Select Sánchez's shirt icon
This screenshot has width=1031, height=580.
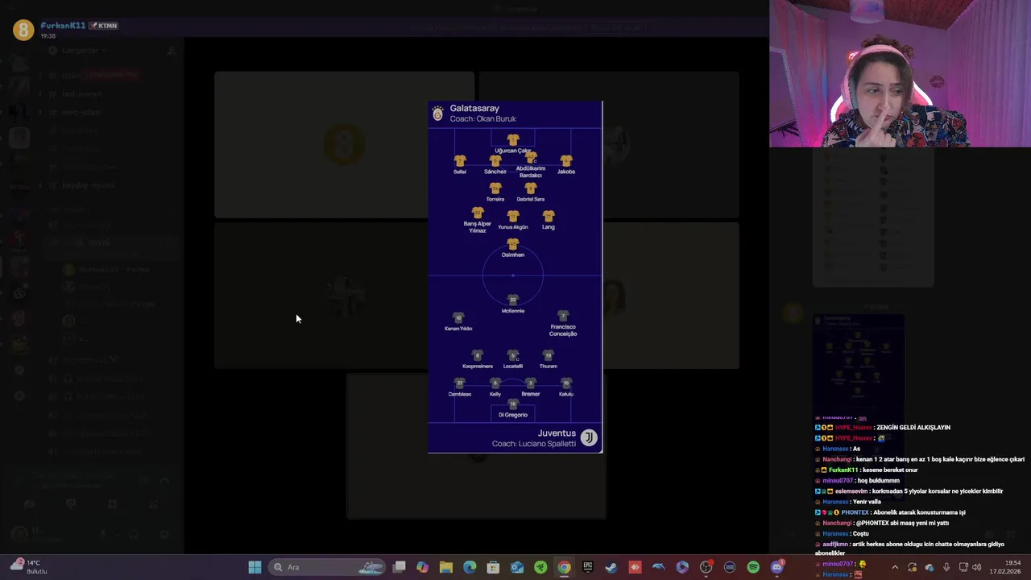pos(495,160)
